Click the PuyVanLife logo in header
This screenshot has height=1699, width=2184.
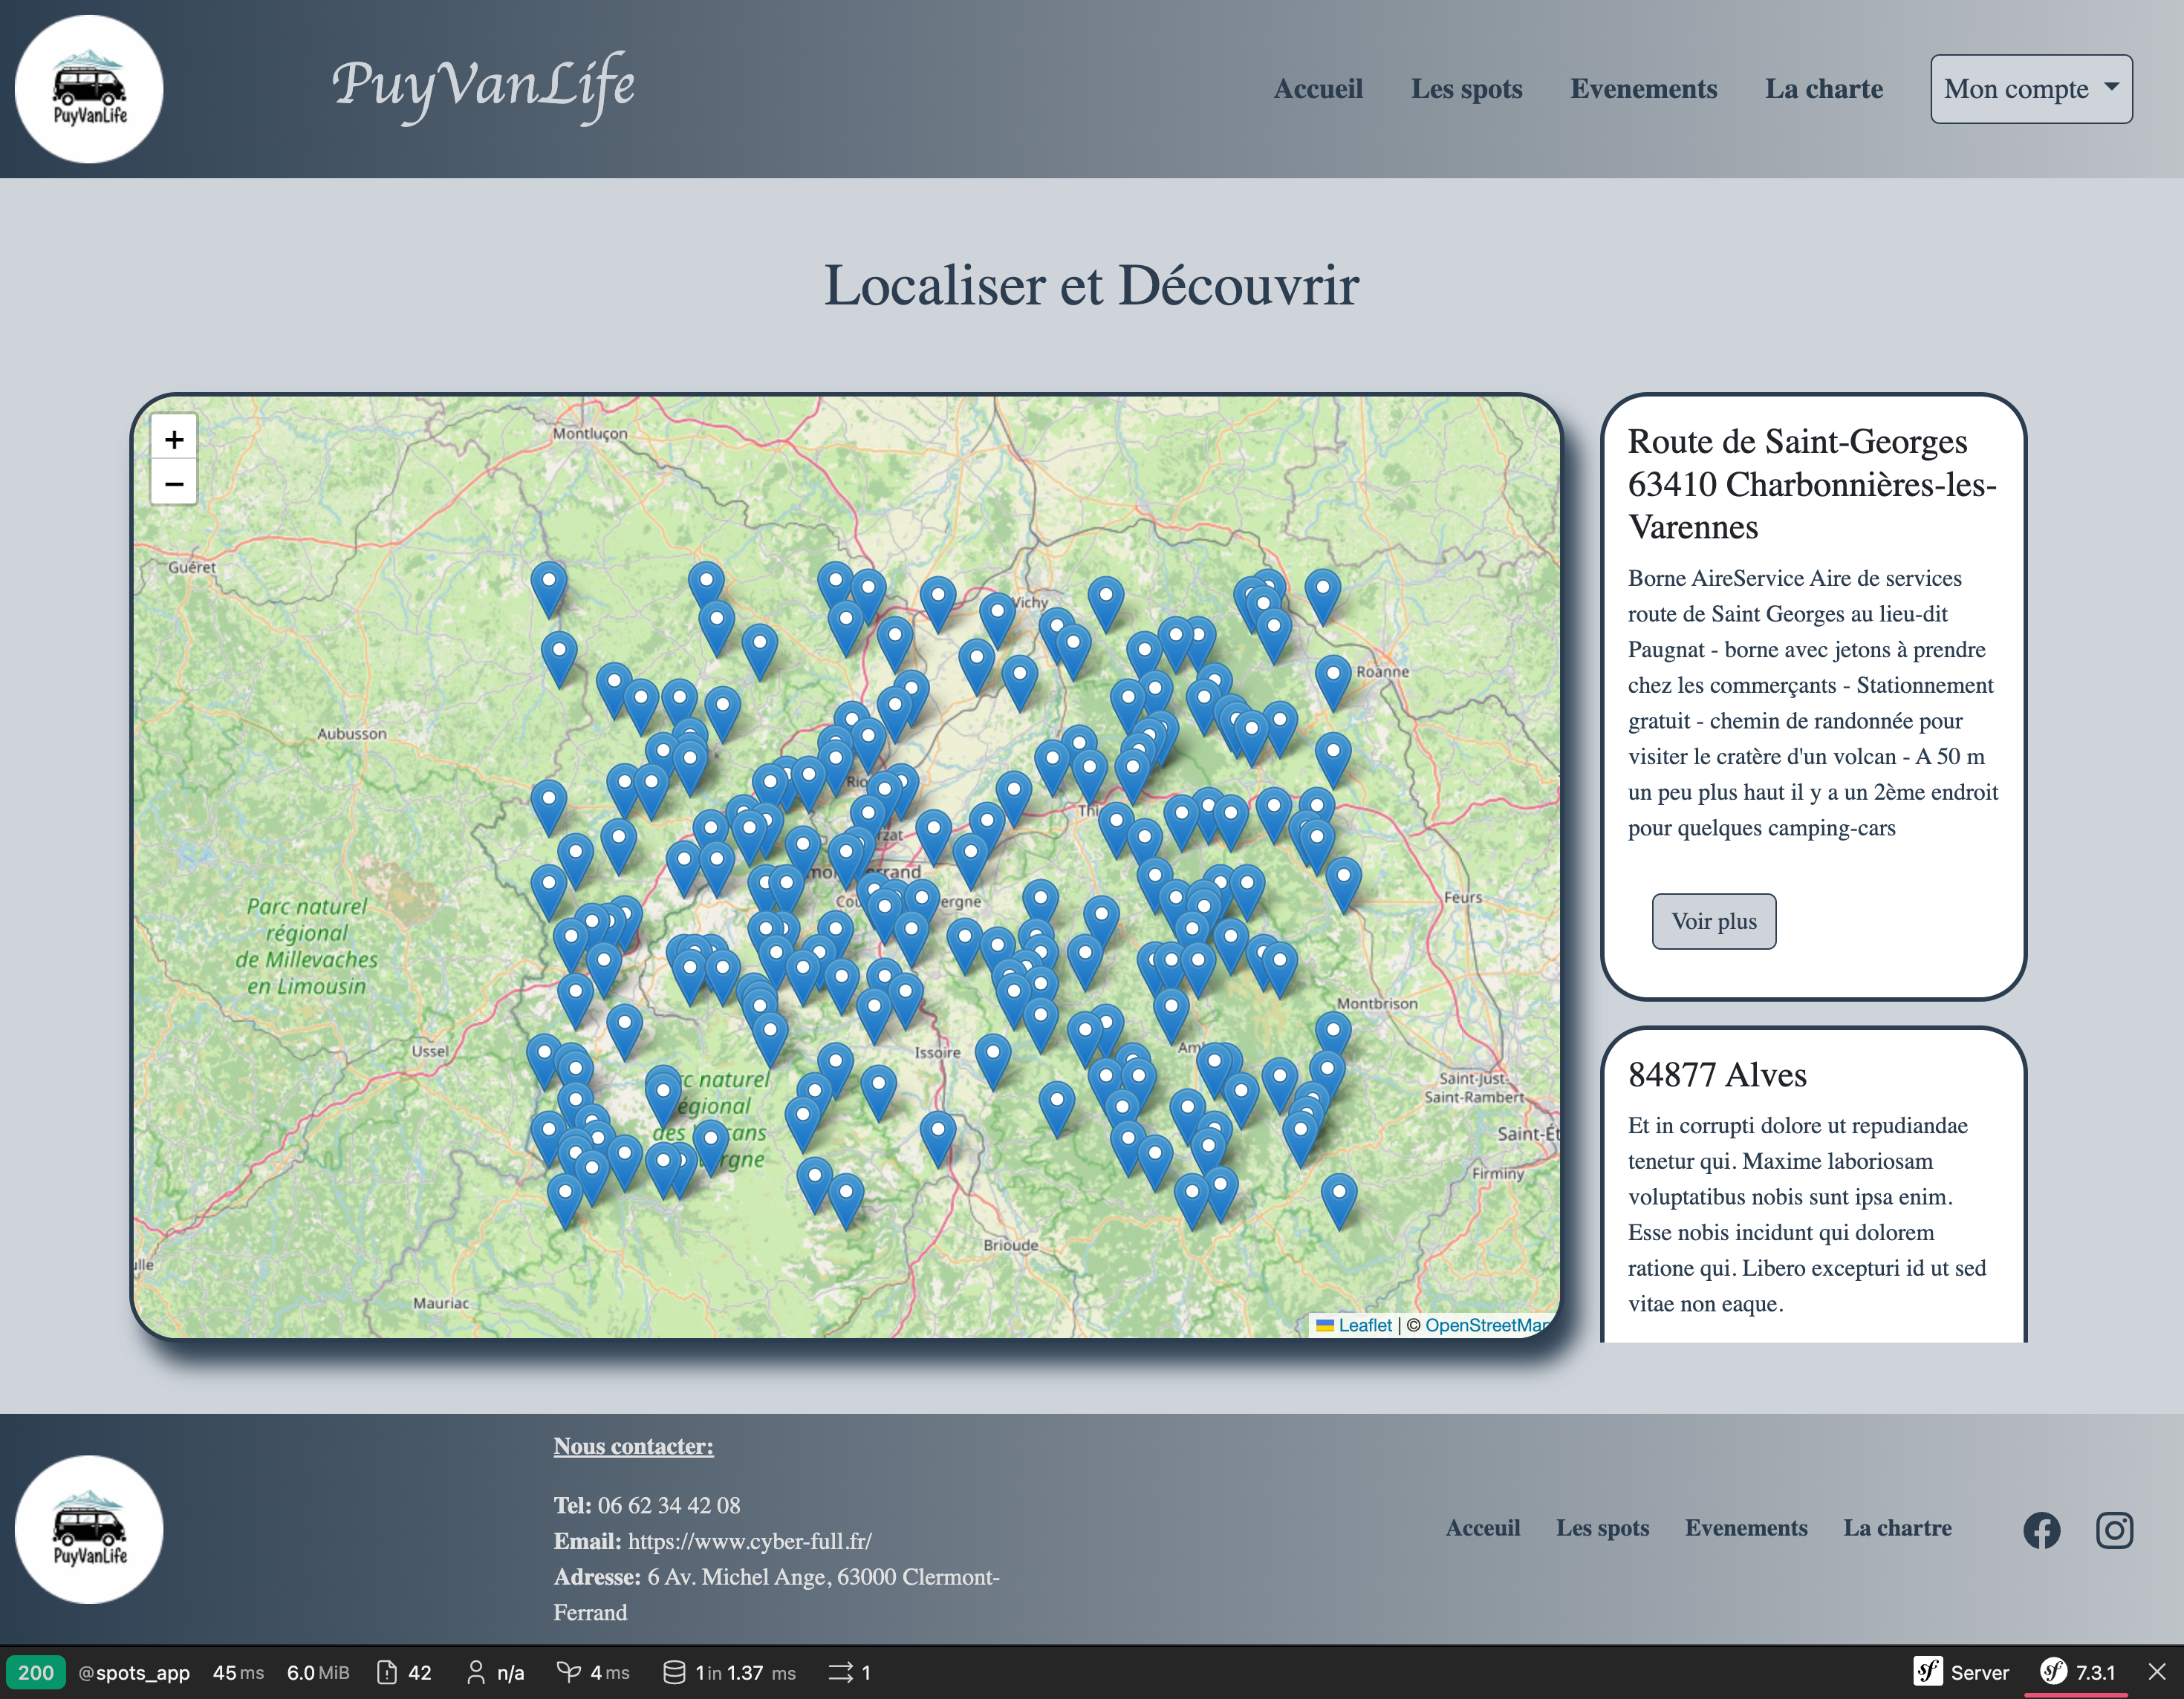pyautogui.click(x=89, y=89)
